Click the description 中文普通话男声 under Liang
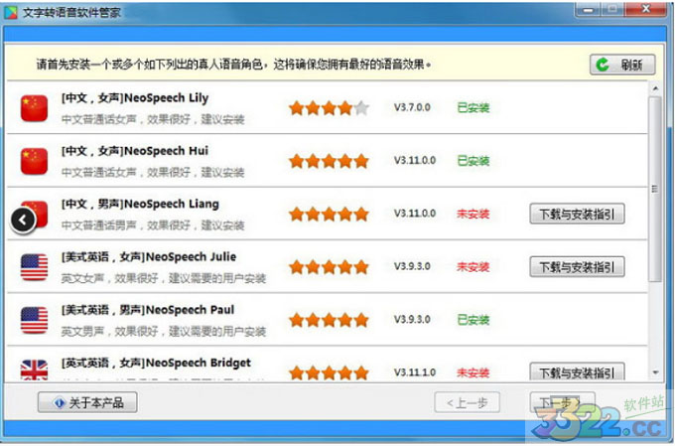Screen dimensions: 675x446 pos(153,225)
